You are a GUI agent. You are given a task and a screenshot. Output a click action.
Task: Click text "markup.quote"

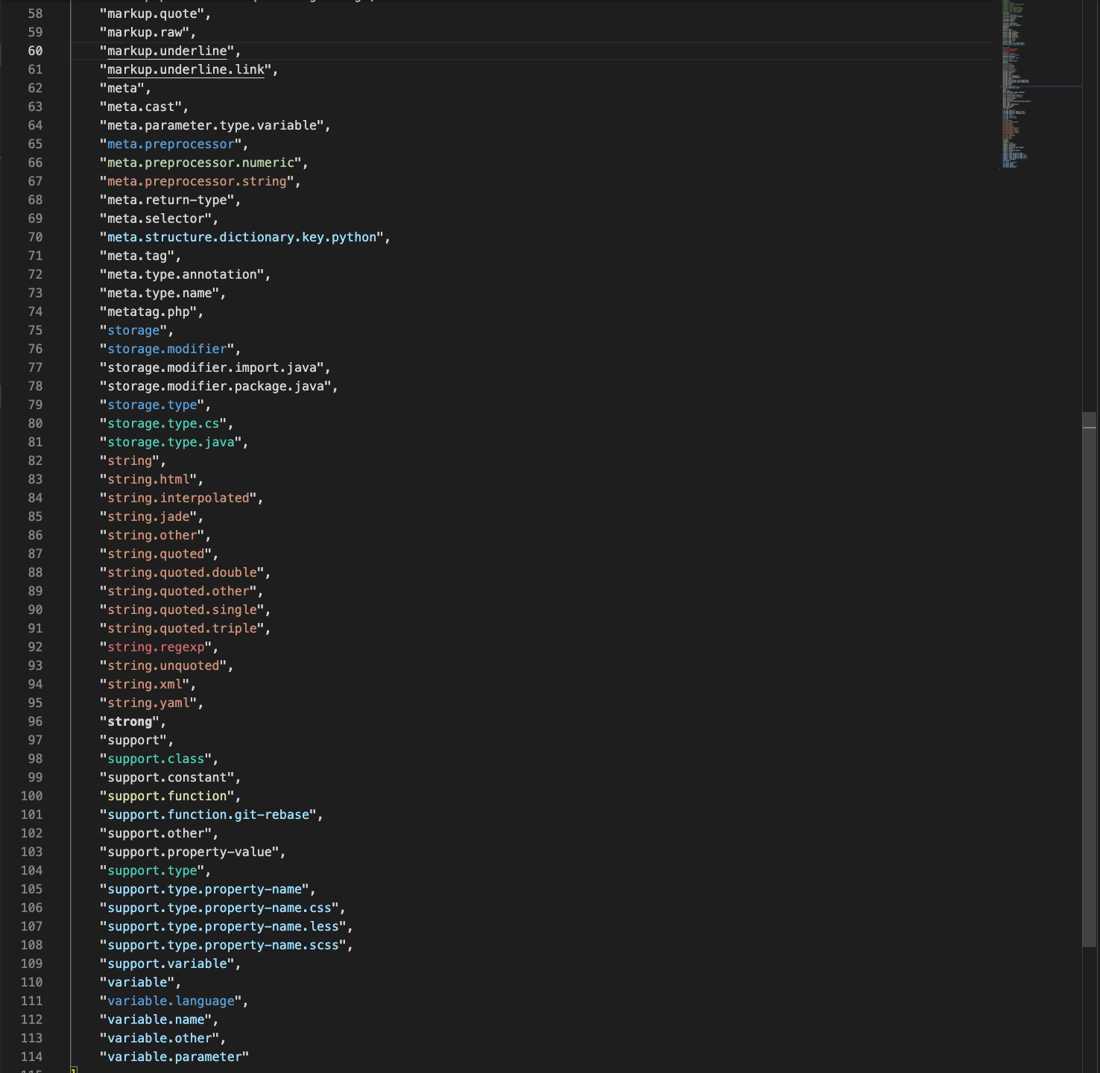(153, 13)
